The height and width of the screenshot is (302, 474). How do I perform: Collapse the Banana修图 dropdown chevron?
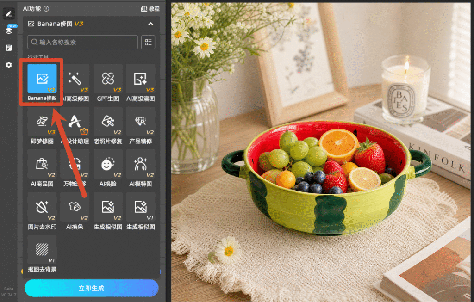[150, 24]
